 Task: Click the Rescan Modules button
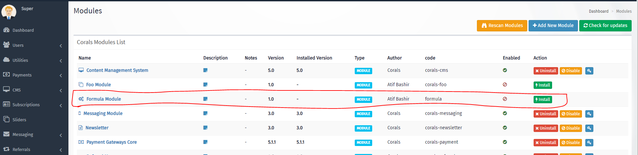[502, 26]
